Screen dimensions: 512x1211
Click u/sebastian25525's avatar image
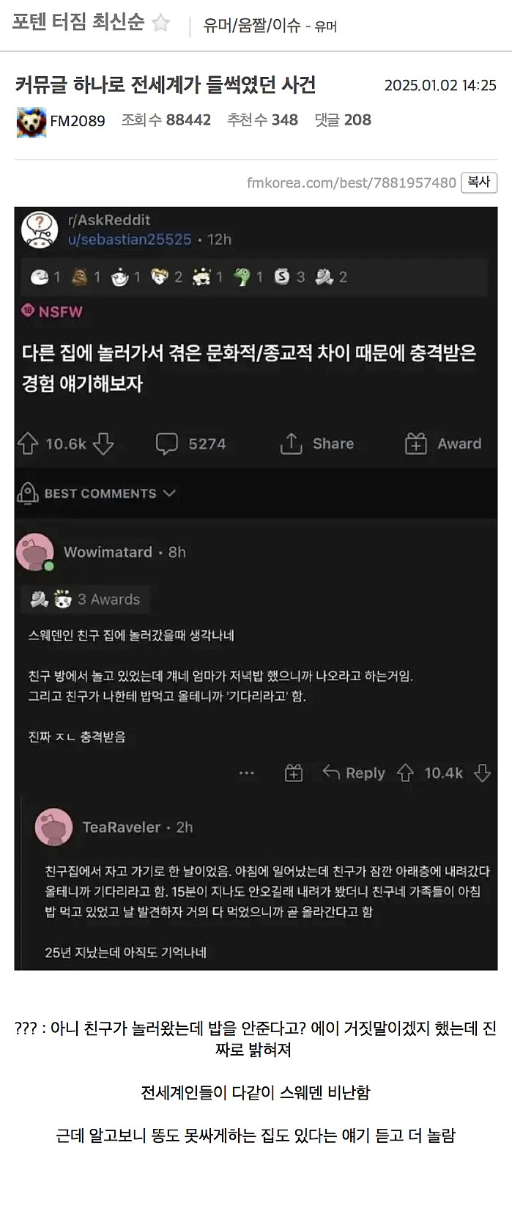(40, 229)
